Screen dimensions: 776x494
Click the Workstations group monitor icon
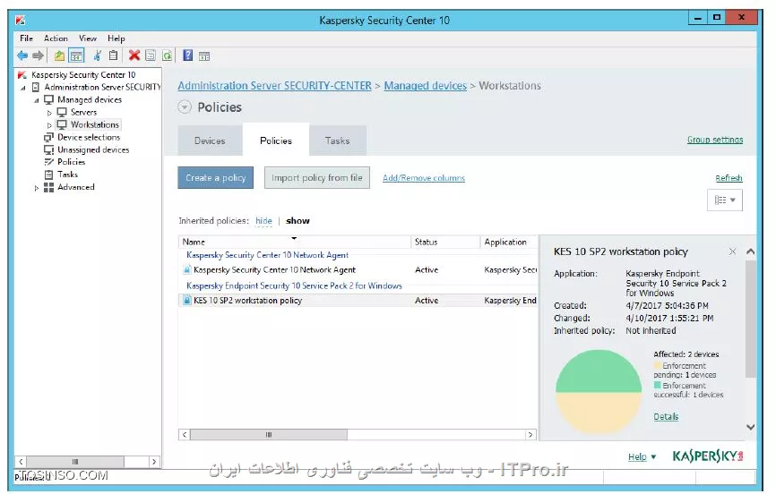(62, 124)
